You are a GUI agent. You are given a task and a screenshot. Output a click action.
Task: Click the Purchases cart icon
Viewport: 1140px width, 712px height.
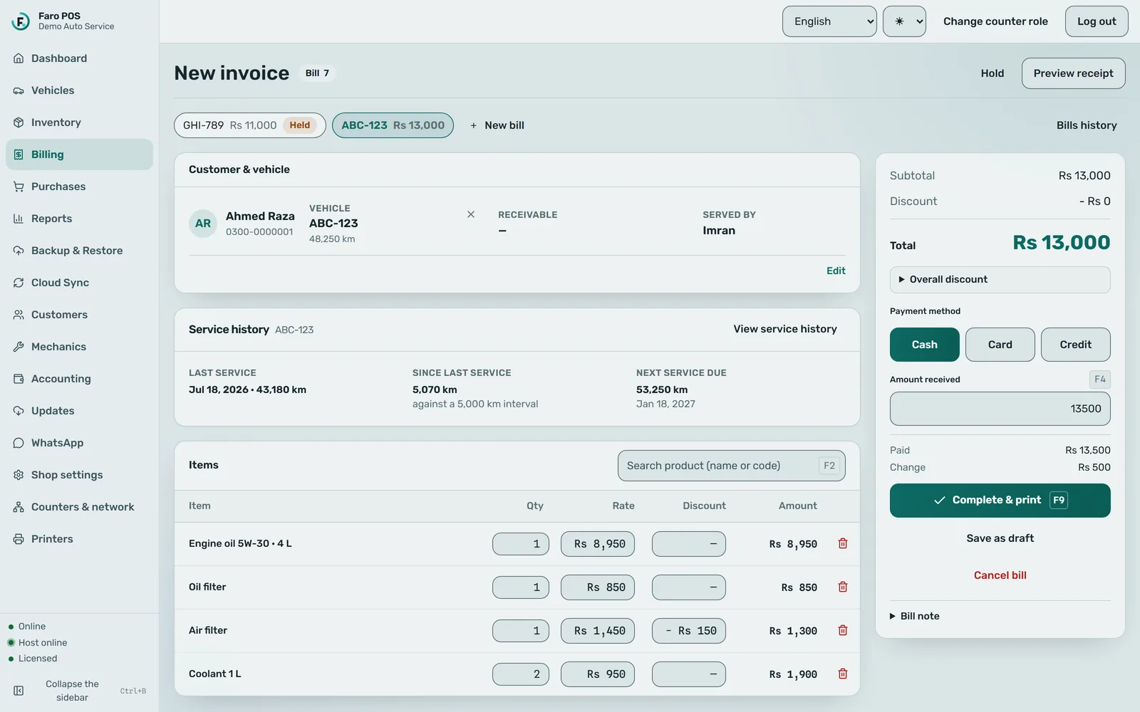click(19, 187)
